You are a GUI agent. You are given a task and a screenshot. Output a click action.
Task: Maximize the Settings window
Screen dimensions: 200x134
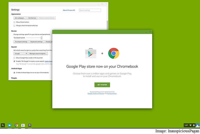pos(102,4)
